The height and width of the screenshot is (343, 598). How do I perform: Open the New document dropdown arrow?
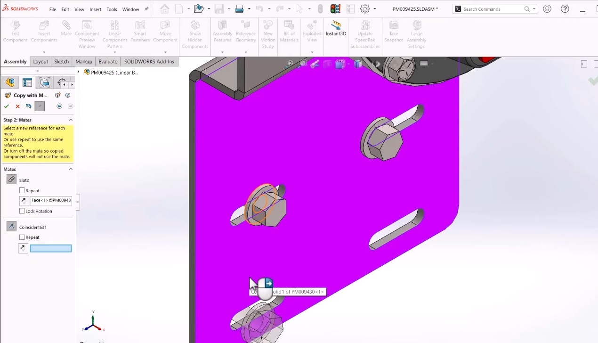(188, 9)
